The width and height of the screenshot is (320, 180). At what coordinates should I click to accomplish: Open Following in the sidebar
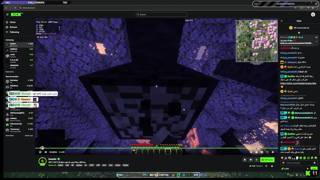[12, 32]
